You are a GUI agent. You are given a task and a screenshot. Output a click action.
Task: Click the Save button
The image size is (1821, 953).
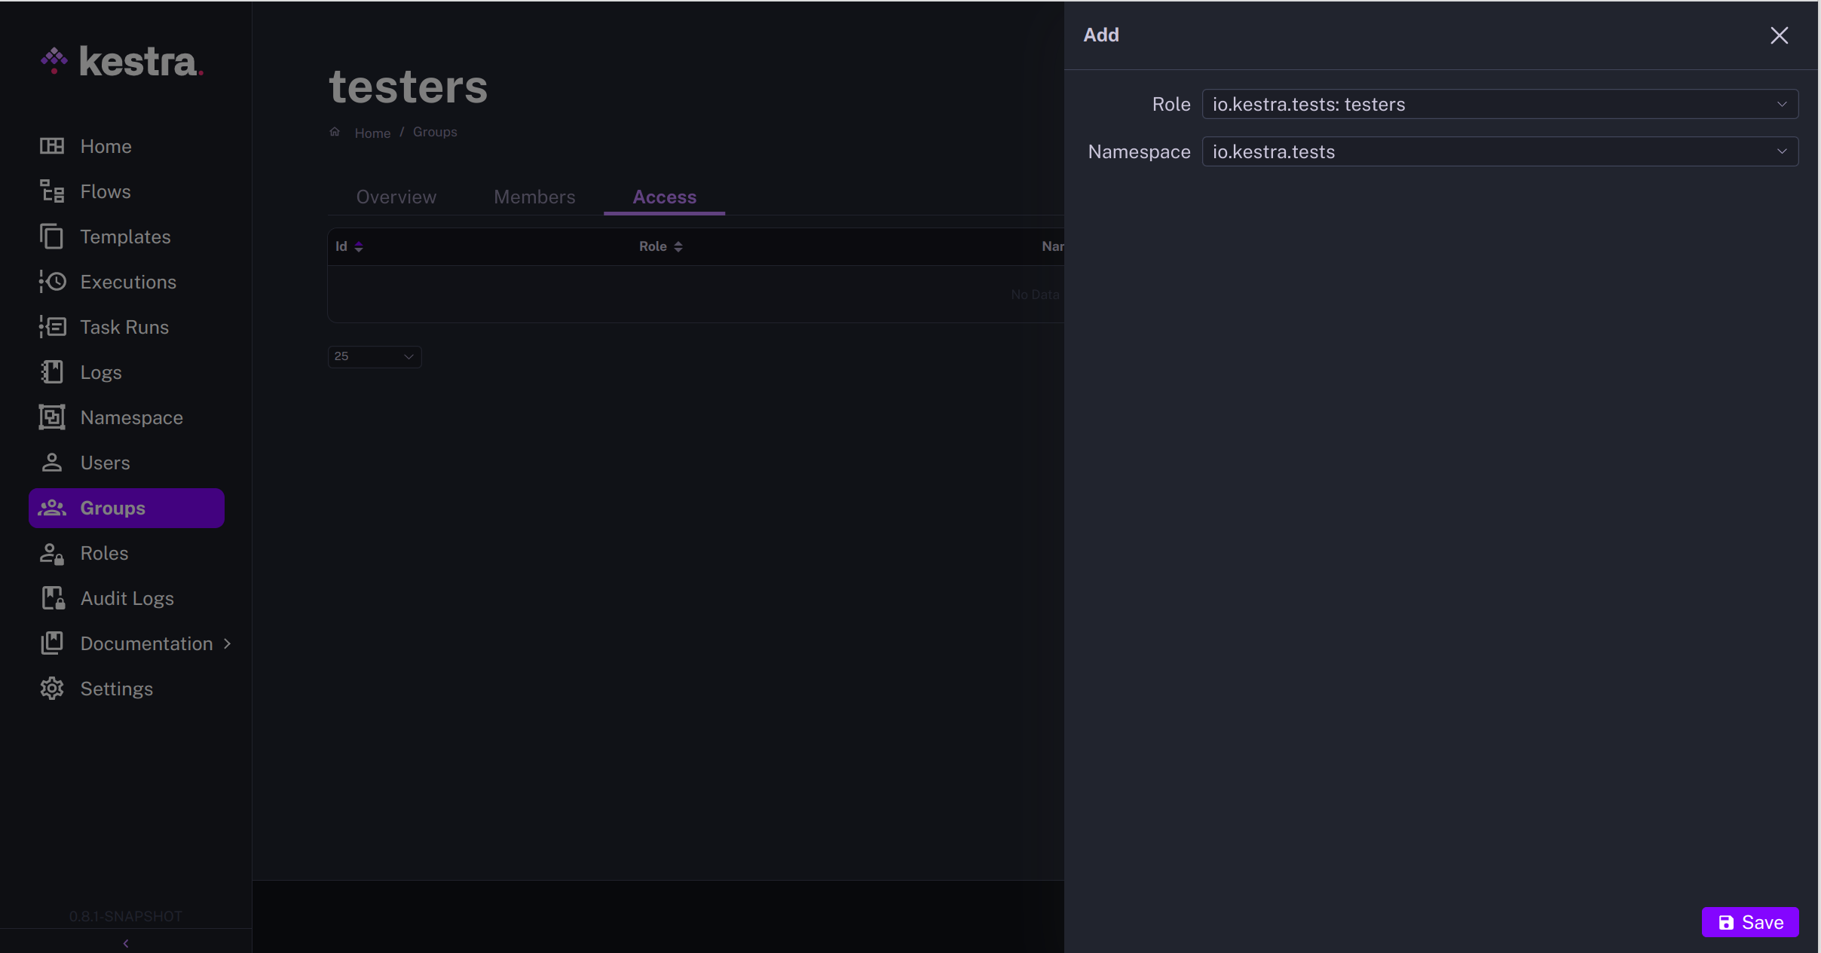pyautogui.click(x=1749, y=922)
